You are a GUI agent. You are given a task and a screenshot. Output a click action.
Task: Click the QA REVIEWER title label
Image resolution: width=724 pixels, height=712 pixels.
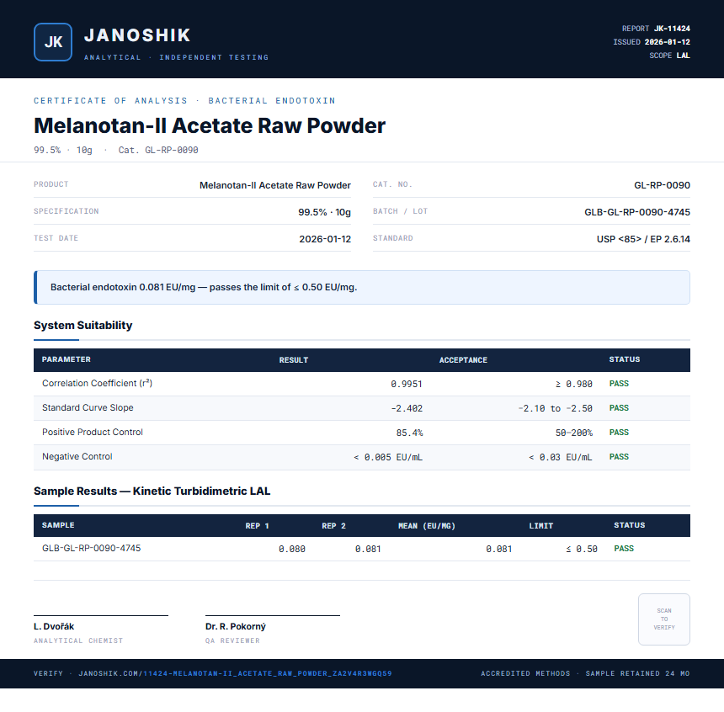pos(232,640)
